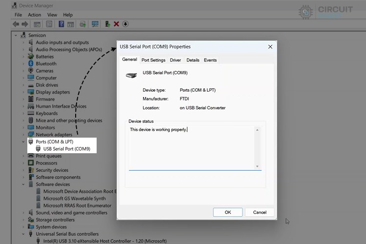Click the Help question-mark toolbar icon
The height and width of the screenshot is (244, 366).
[61, 24]
